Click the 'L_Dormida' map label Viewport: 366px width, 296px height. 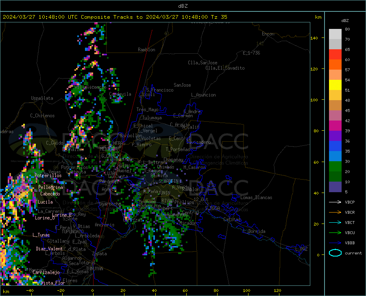click(254, 231)
